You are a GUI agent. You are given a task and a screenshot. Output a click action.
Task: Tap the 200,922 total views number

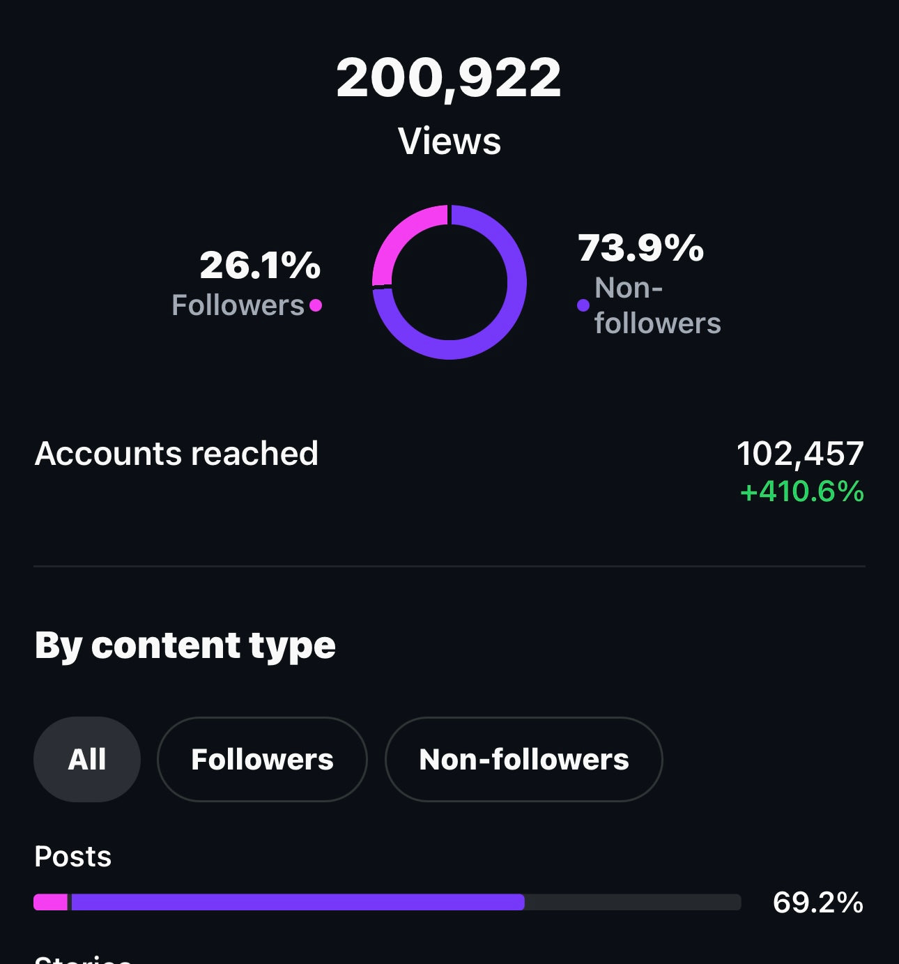[x=449, y=77]
